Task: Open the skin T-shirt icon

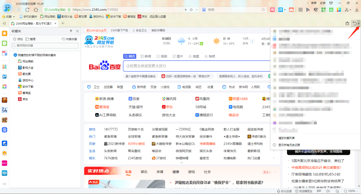Action: [331, 3]
